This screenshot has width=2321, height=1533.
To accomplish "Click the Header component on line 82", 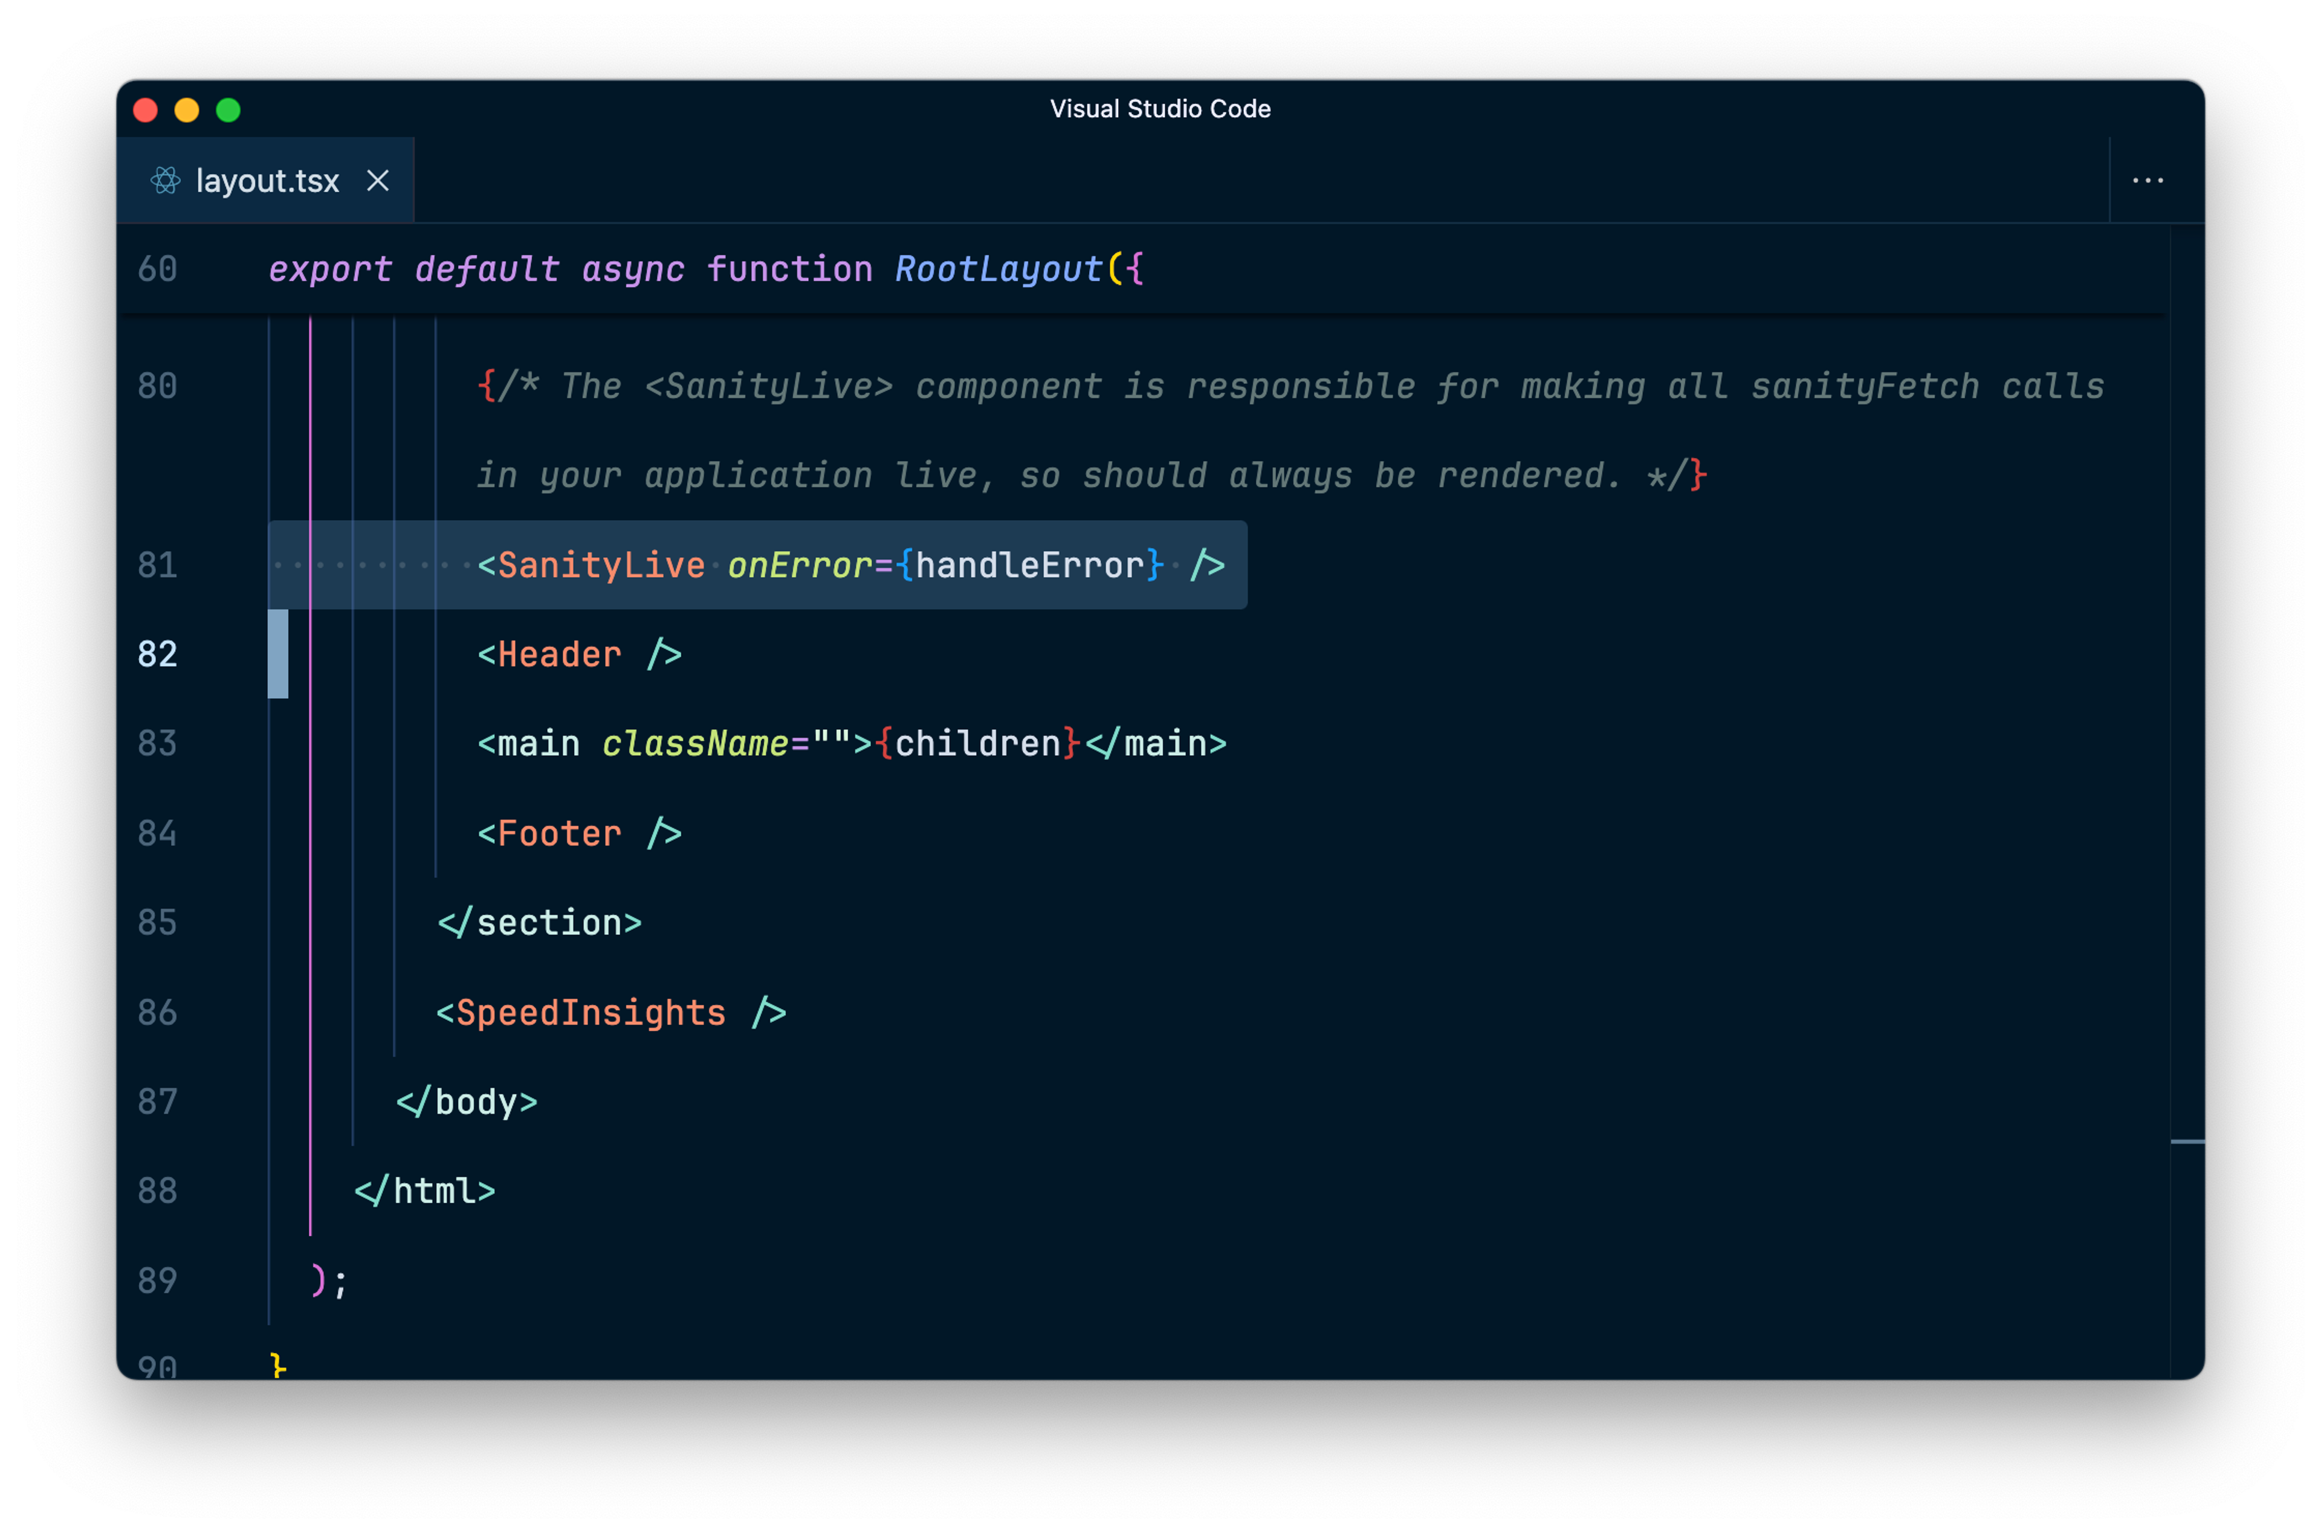I will [x=559, y=654].
